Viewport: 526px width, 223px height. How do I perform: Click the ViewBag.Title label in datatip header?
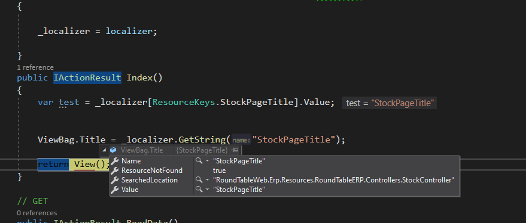[x=142, y=150]
